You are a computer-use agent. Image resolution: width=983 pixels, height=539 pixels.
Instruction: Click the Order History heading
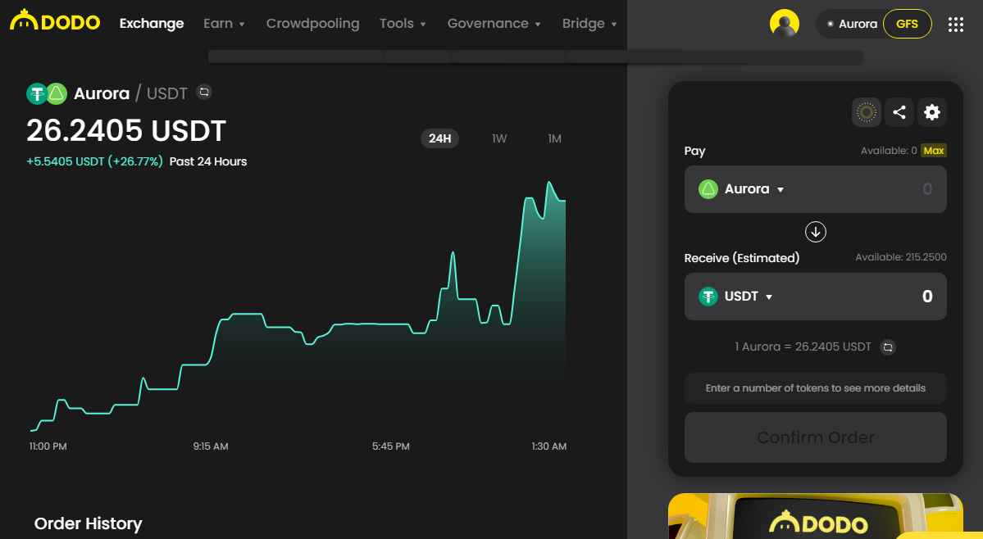tap(88, 523)
